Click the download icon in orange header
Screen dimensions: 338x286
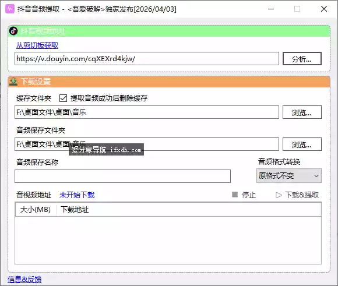pos(13,82)
